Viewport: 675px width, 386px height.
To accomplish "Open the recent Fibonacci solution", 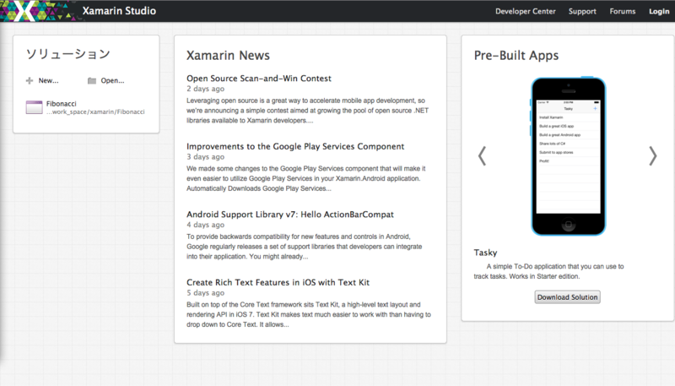I will [61, 103].
